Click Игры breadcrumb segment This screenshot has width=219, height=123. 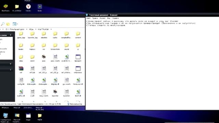pyautogui.click(x=31, y=29)
